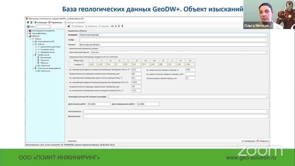Select Скальные under Пробы грунта
The height and width of the screenshot is (166, 295).
coord(45,60)
